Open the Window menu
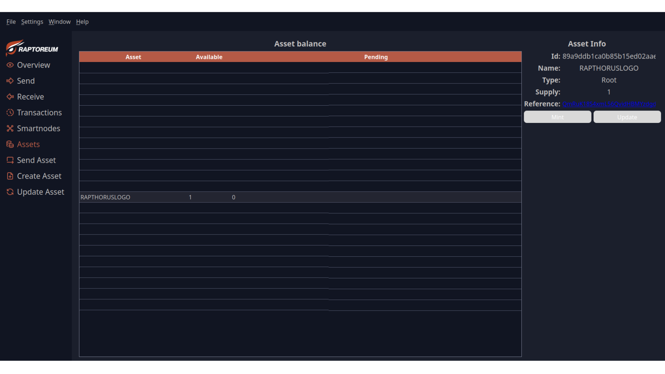 tap(60, 22)
